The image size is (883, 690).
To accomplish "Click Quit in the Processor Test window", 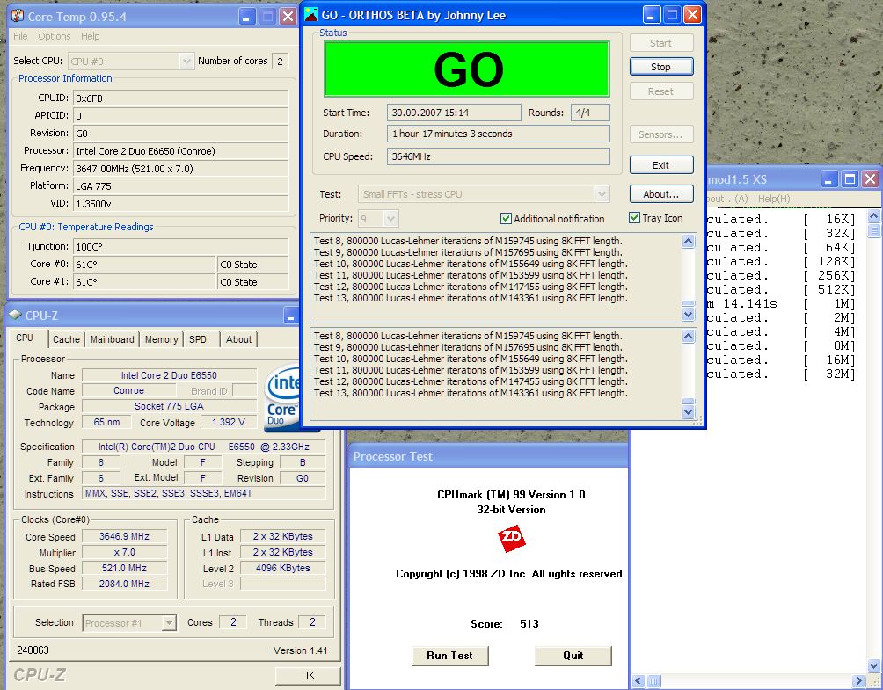I will (573, 656).
